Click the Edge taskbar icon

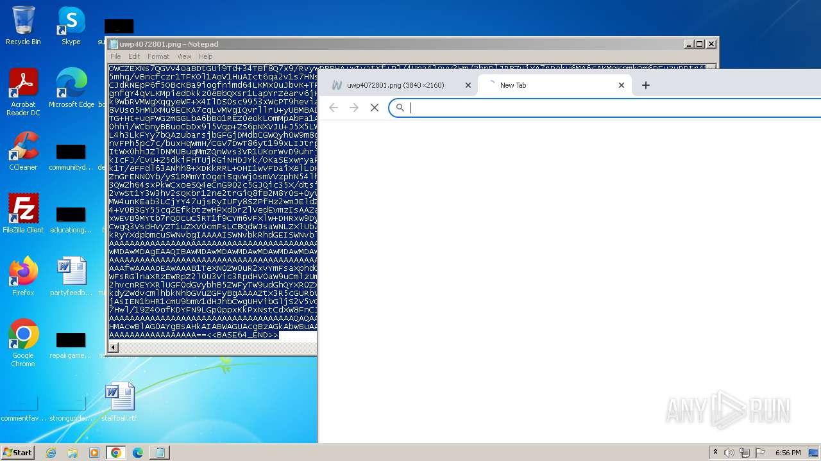138,453
